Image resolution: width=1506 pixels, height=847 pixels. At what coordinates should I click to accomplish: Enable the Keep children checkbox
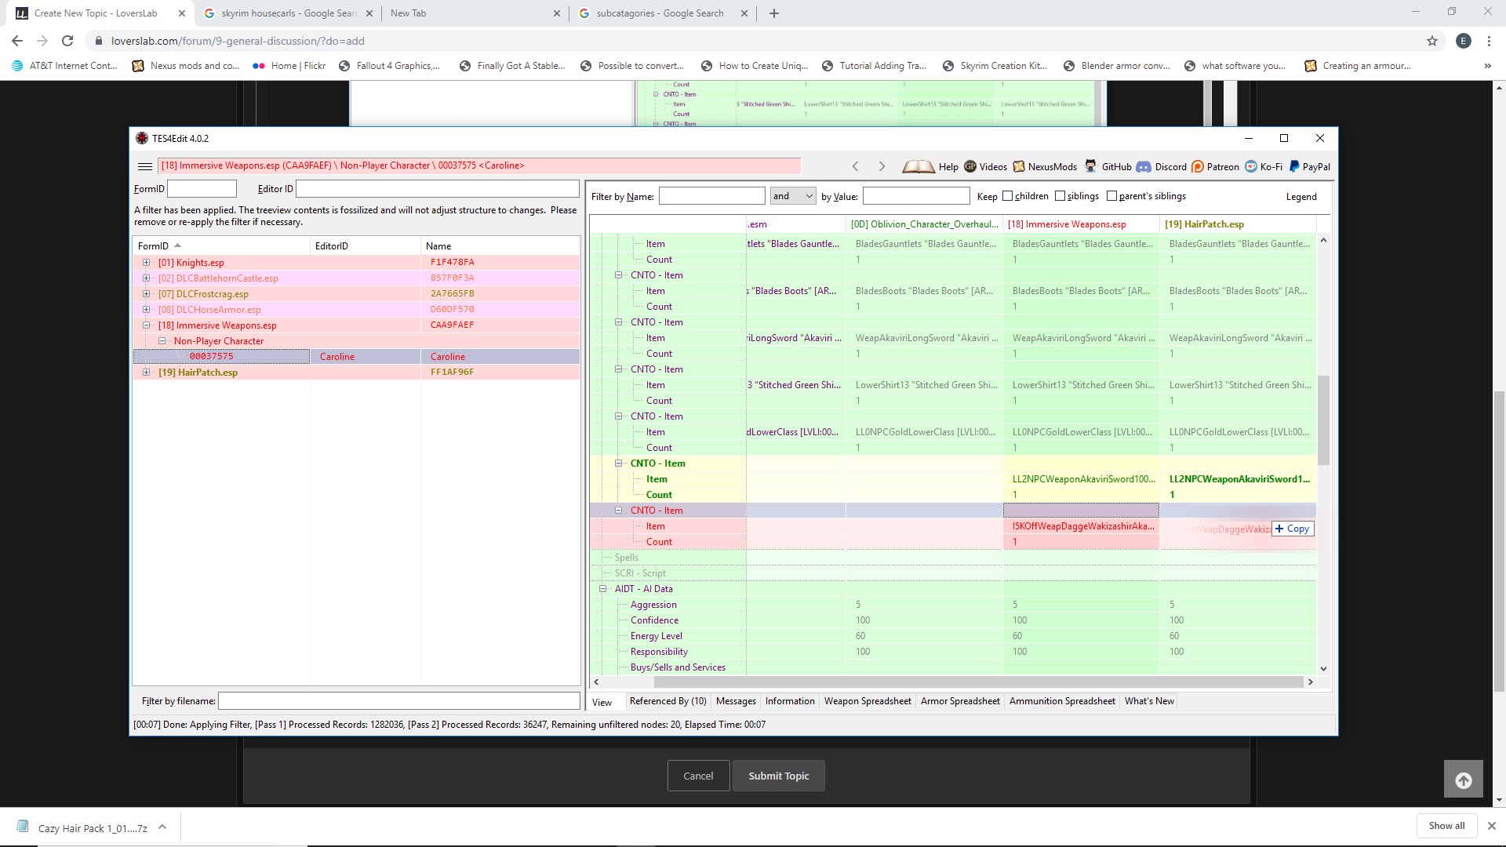[1007, 196]
